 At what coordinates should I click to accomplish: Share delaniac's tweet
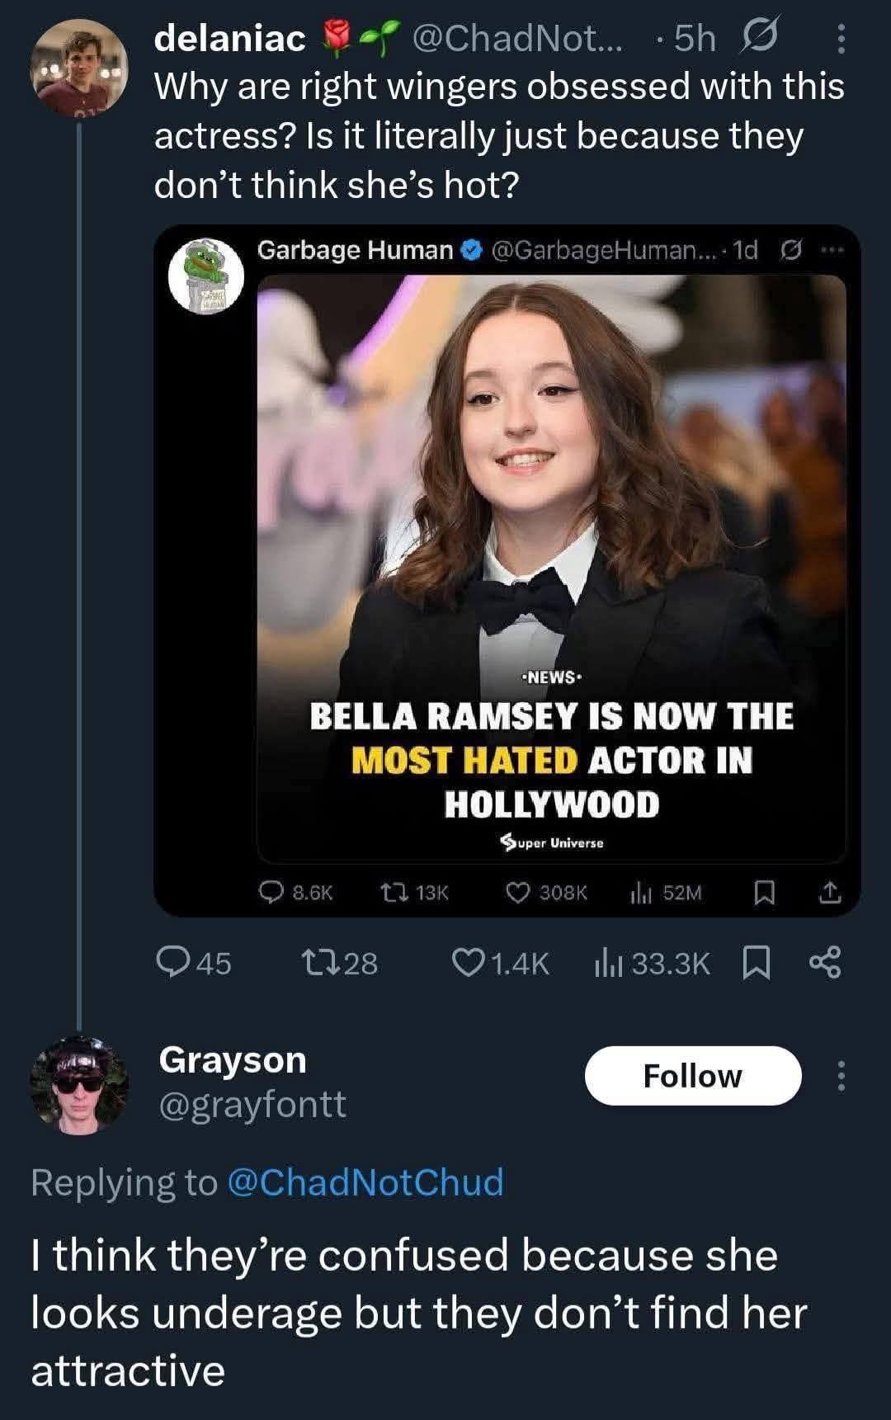coord(825,962)
